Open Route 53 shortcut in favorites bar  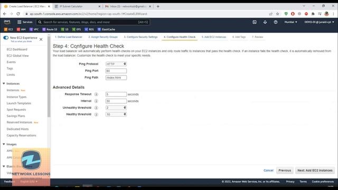tap(50, 30)
